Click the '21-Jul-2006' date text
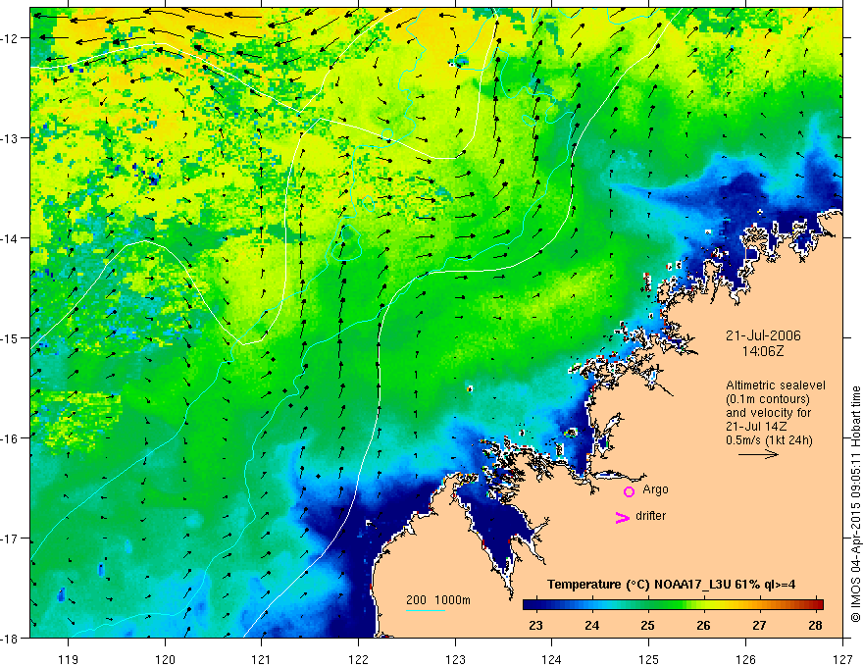 click(763, 335)
